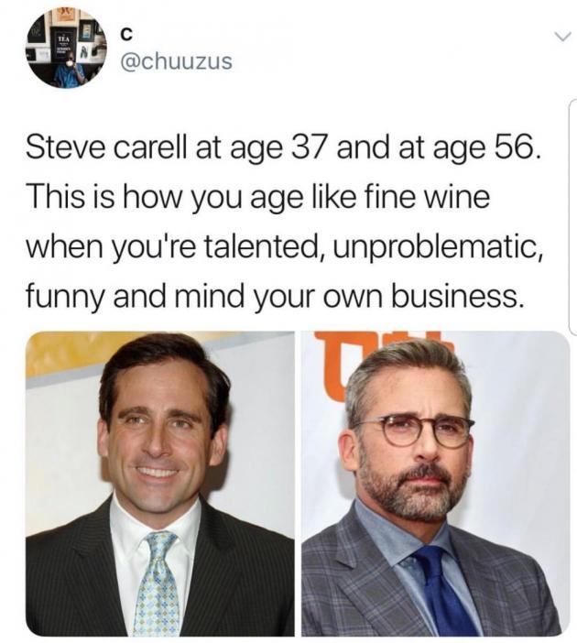This screenshot has width=577, height=643.
Task: Open the @chuuzus handle link
Action: point(177,62)
